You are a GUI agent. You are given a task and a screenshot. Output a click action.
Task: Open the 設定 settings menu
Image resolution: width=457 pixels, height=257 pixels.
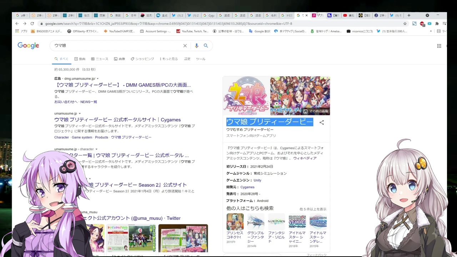187,59
